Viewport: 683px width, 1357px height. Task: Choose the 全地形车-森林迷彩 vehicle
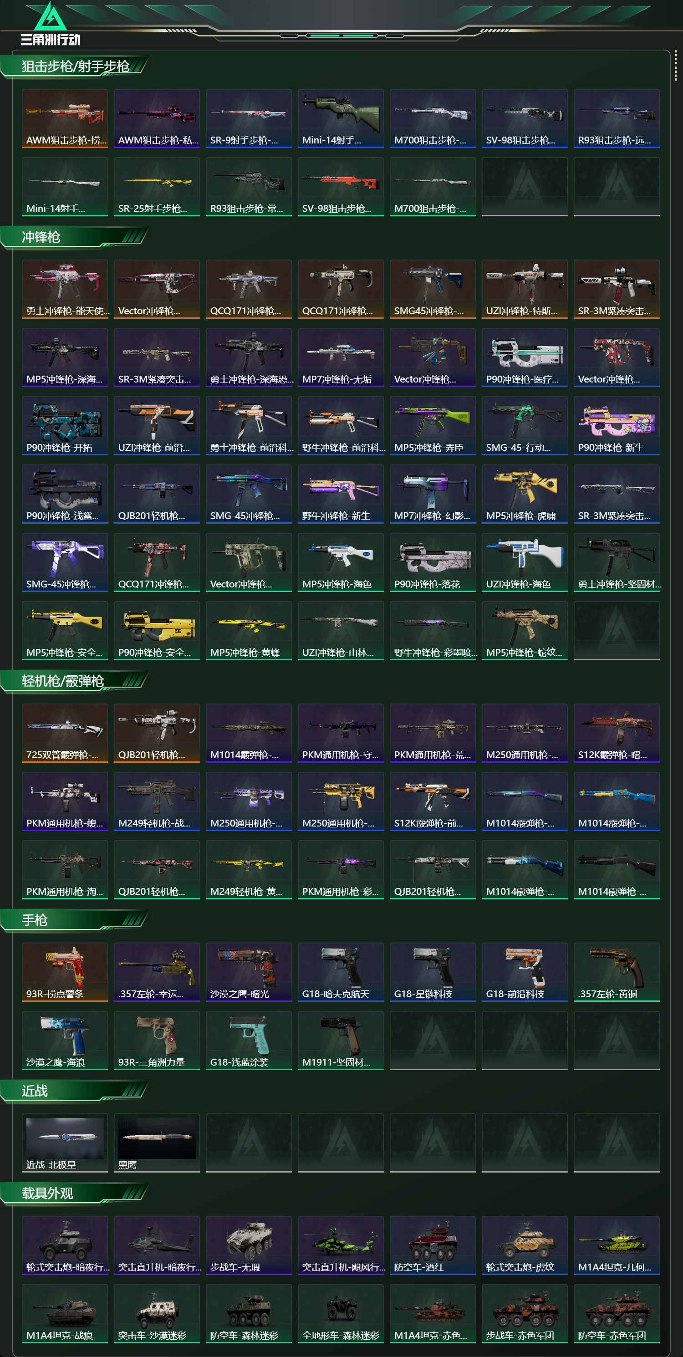coord(341,1314)
